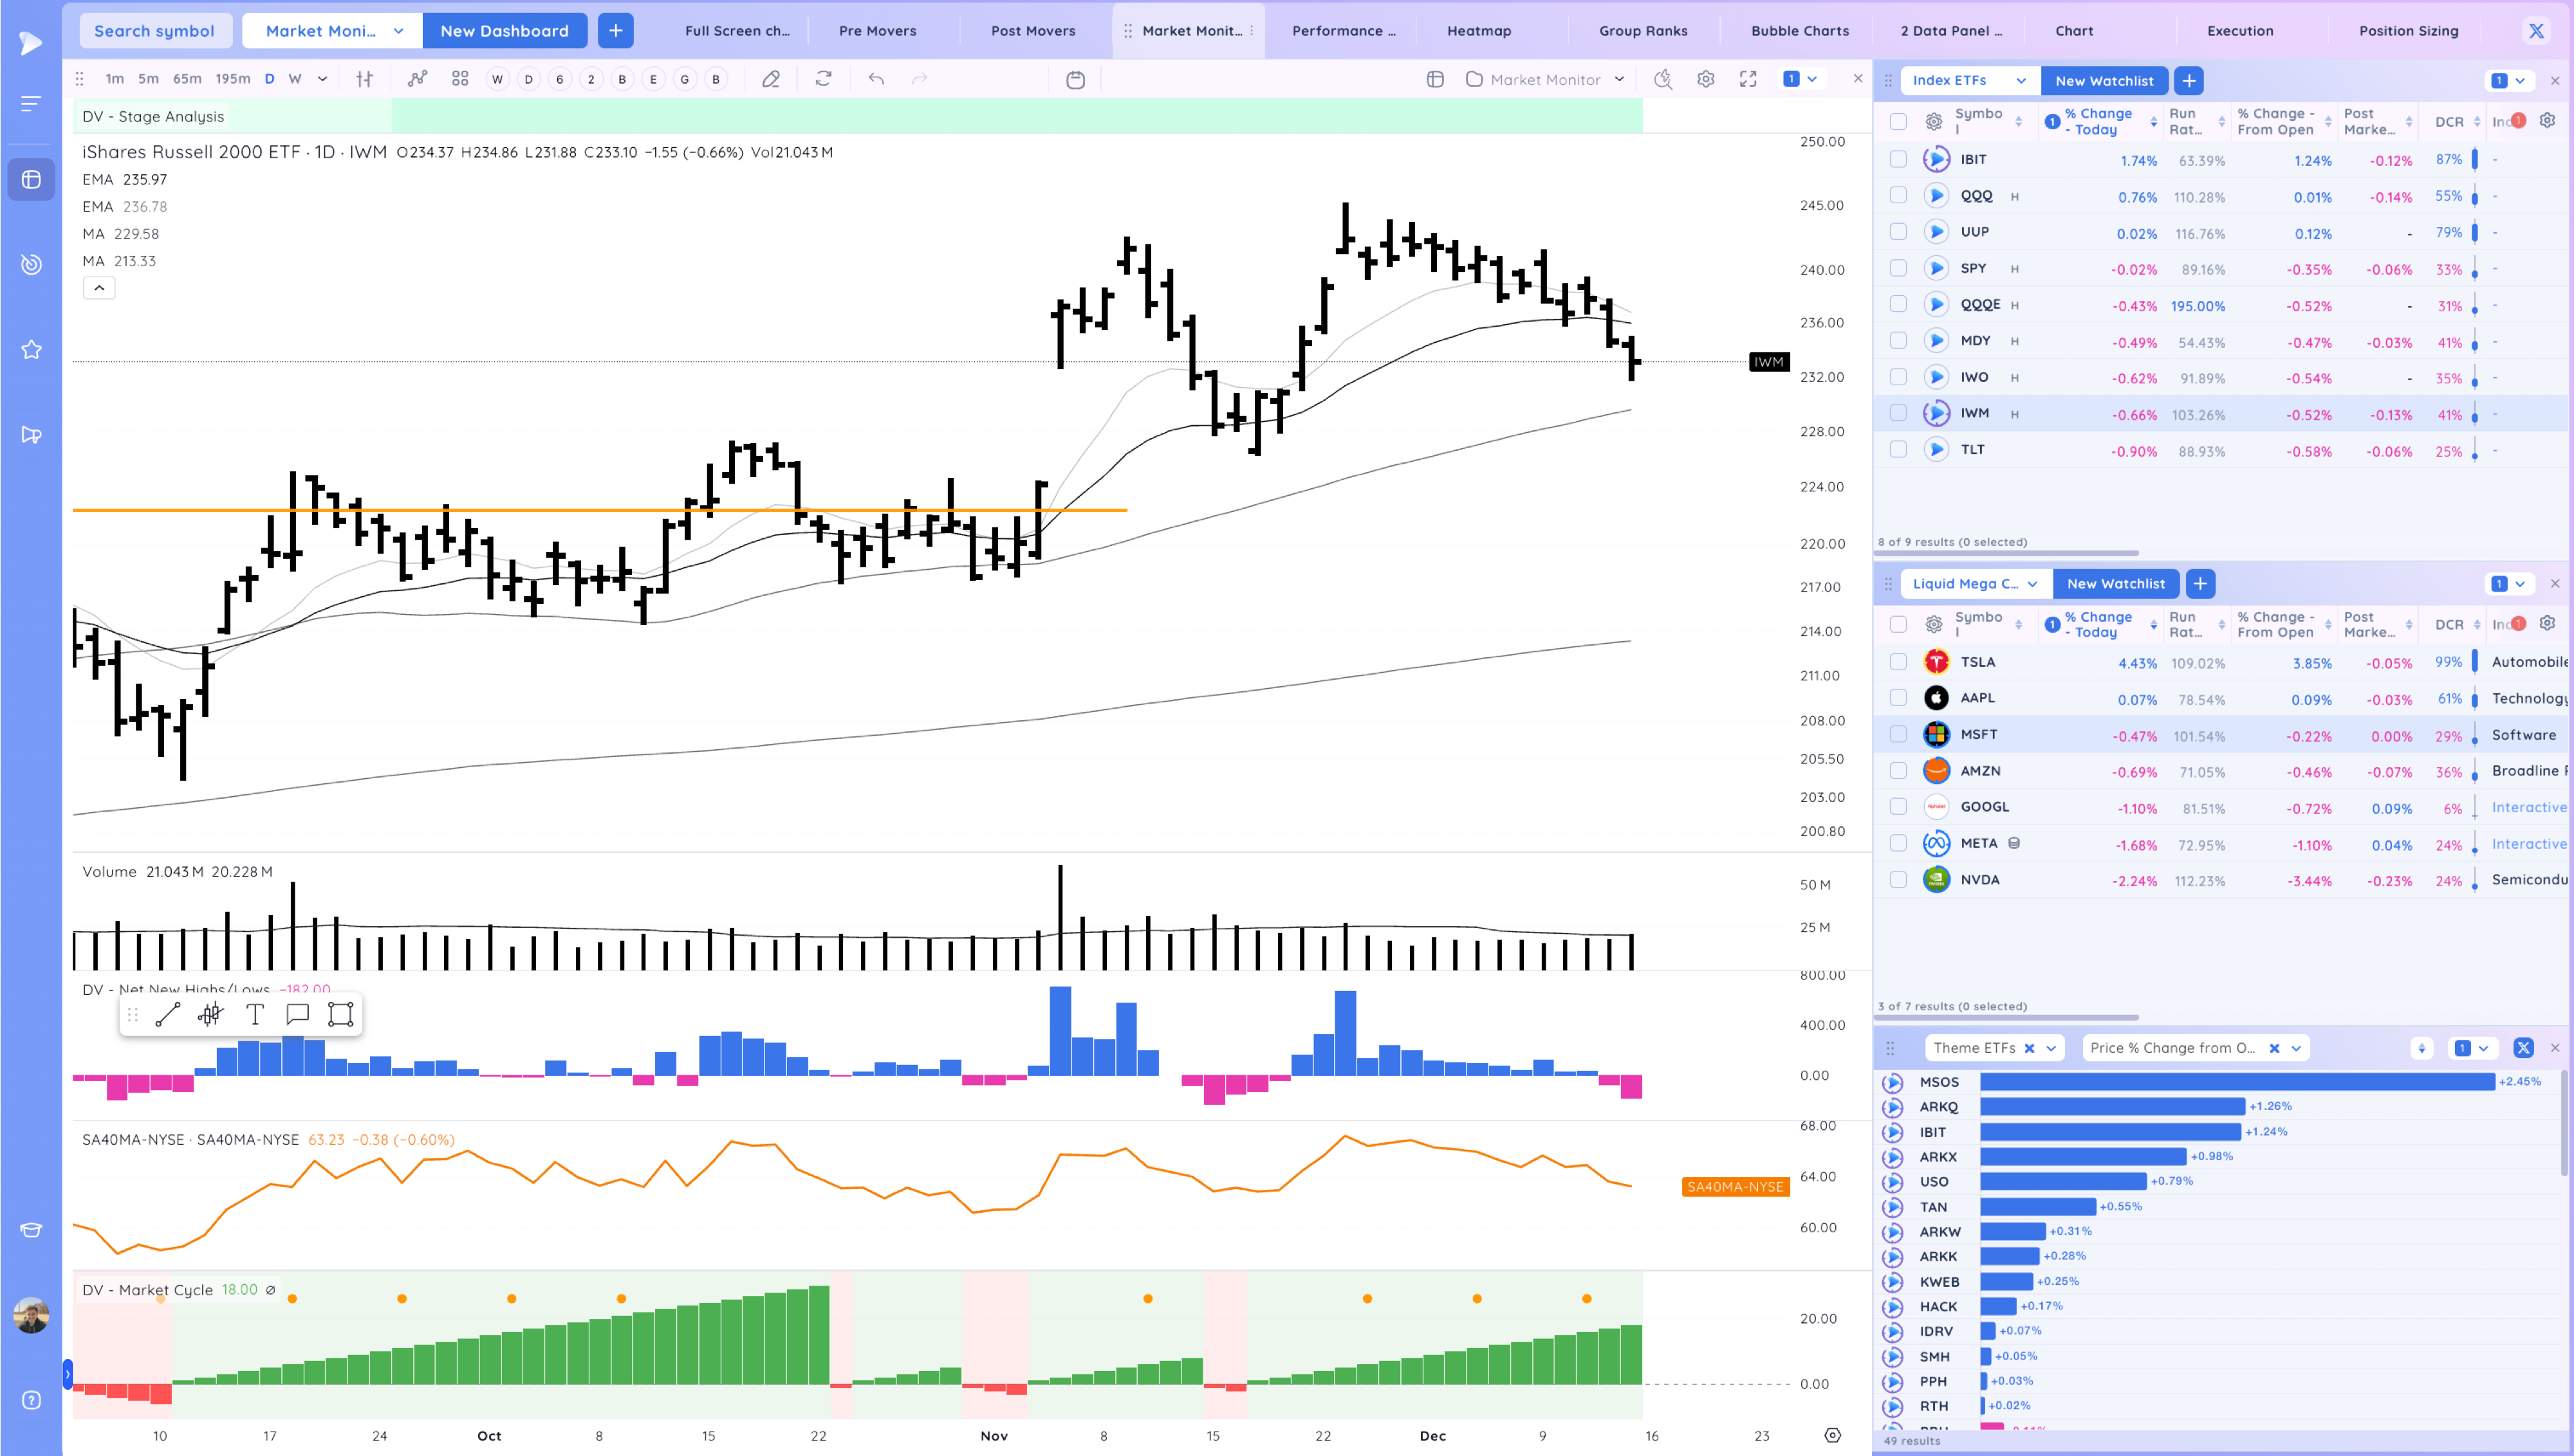2574x1456 pixels.
Task: Check the TSLA row checkbox
Action: pos(1898,662)
